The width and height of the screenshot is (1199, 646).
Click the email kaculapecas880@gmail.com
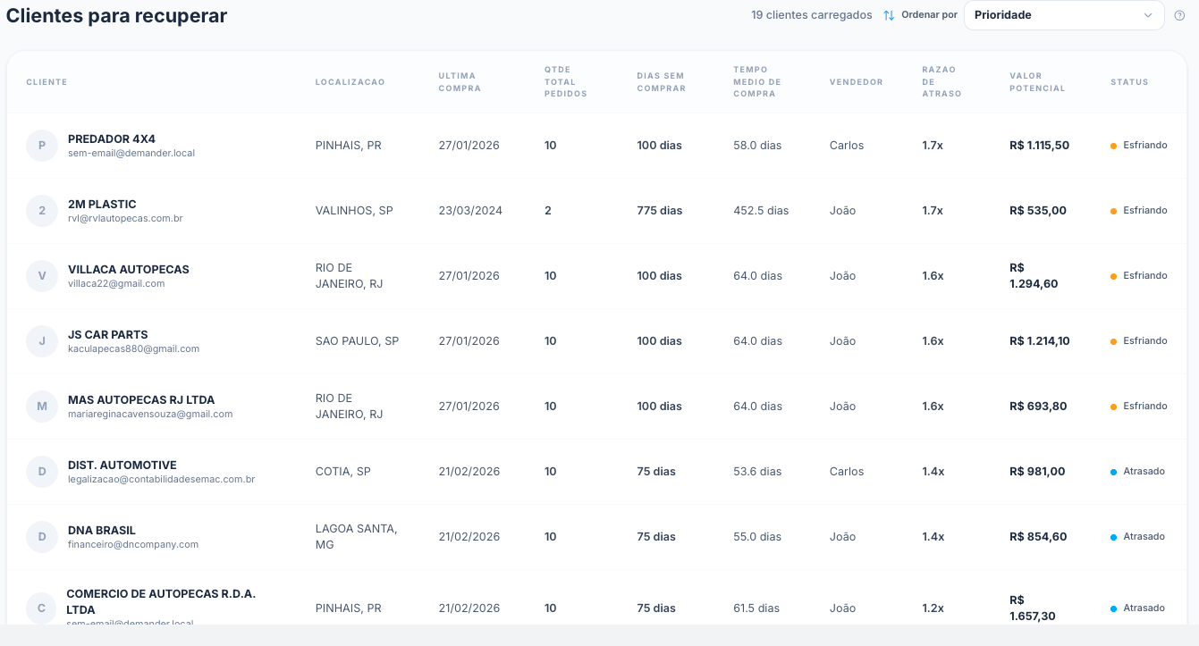133,348
